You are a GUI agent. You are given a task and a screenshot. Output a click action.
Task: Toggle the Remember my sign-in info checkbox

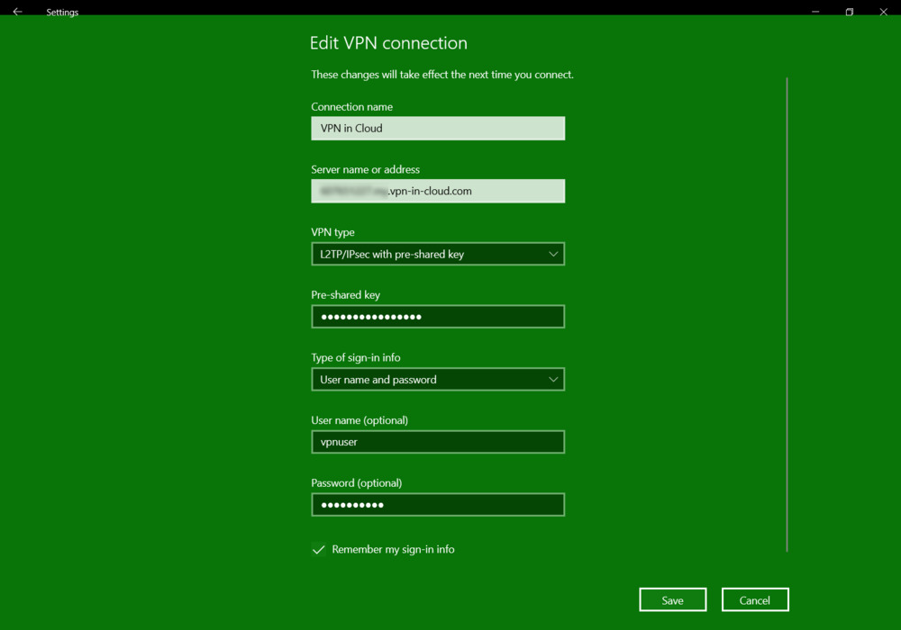[319, 550]
